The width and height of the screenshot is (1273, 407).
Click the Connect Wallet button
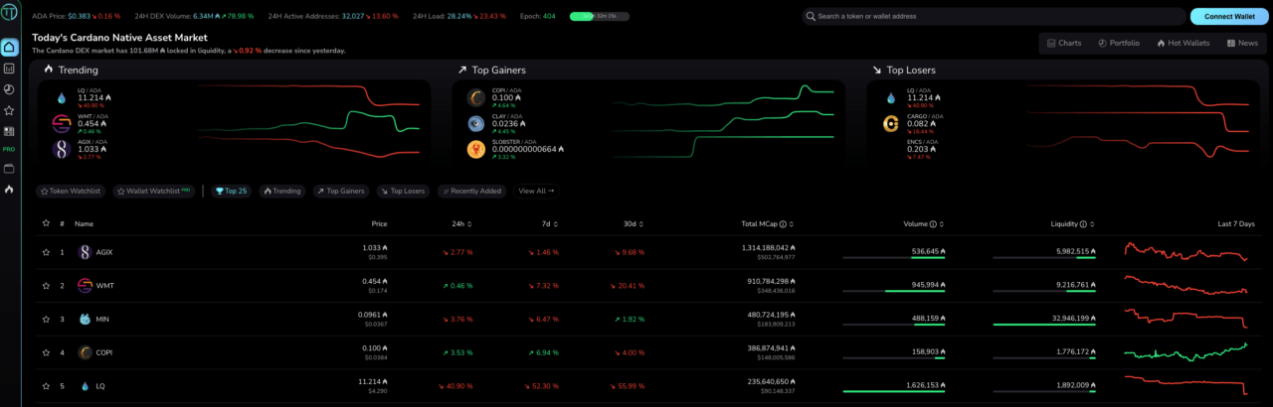[x=1228, y=16]
